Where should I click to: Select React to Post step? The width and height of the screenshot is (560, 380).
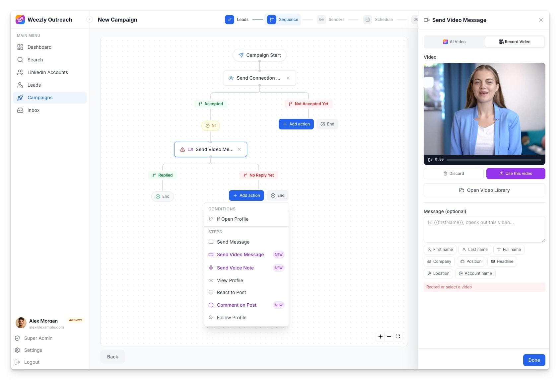click(246, 292)
